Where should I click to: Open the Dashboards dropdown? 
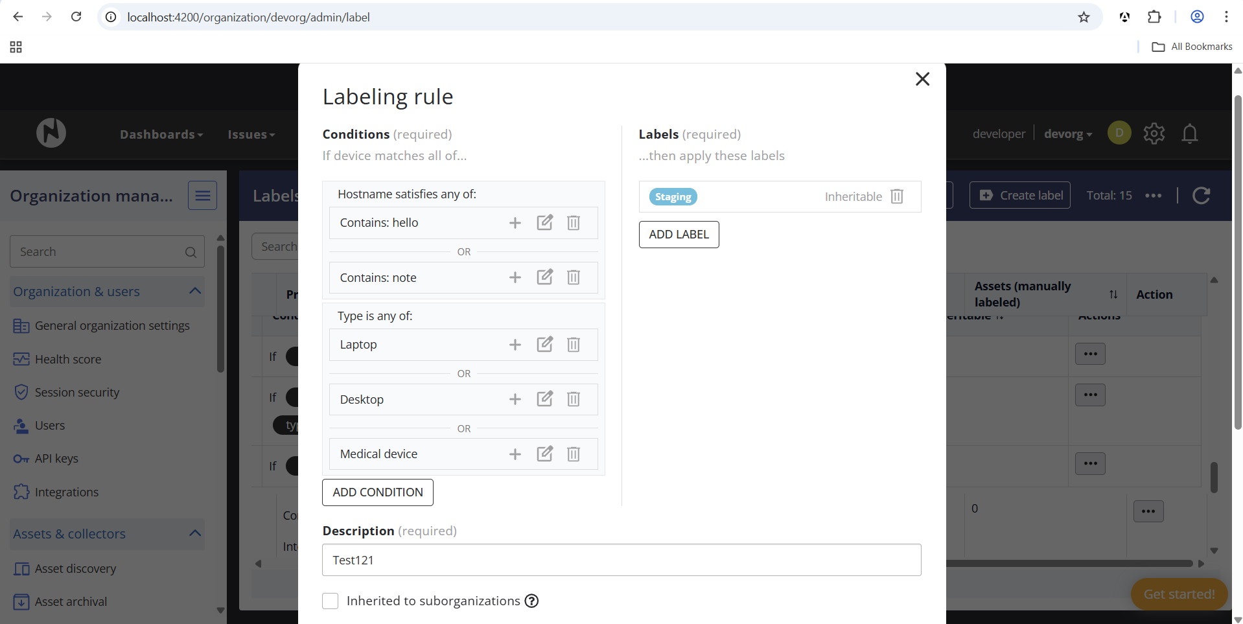pos(161,134)
